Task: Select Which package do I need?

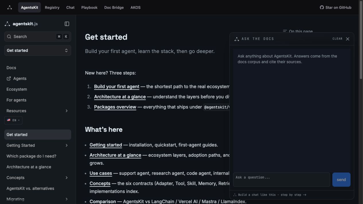Action: (x=31, y=156)
